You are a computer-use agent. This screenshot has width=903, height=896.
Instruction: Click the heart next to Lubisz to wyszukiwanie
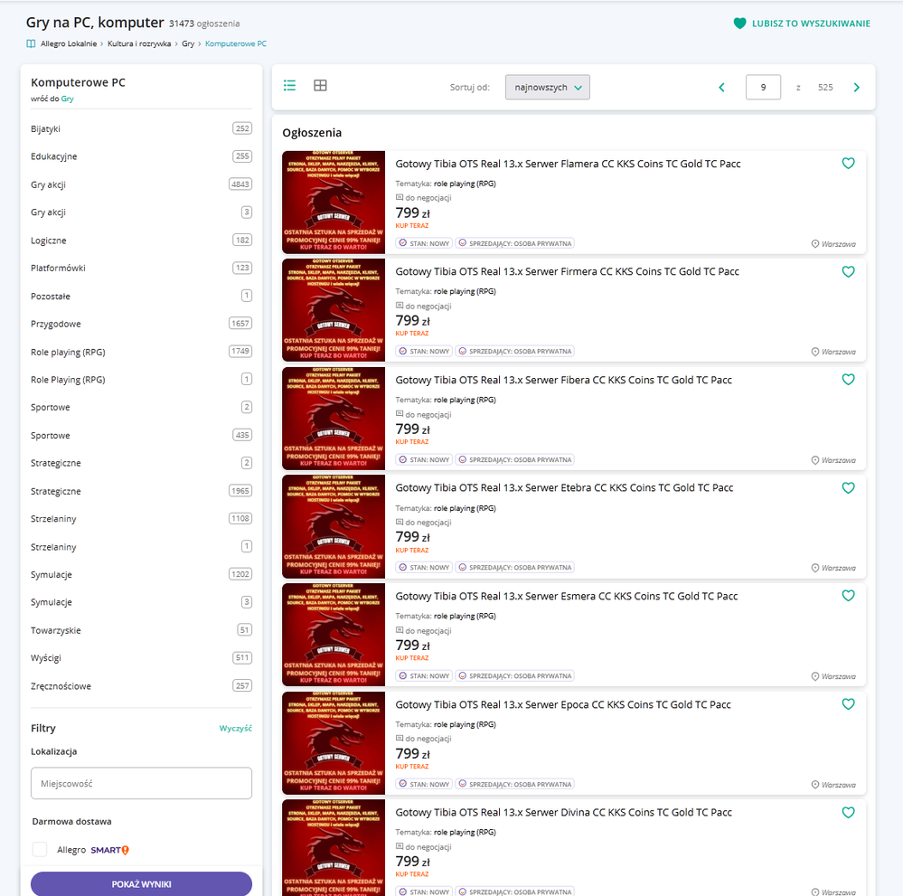click(x=739, y=23)
